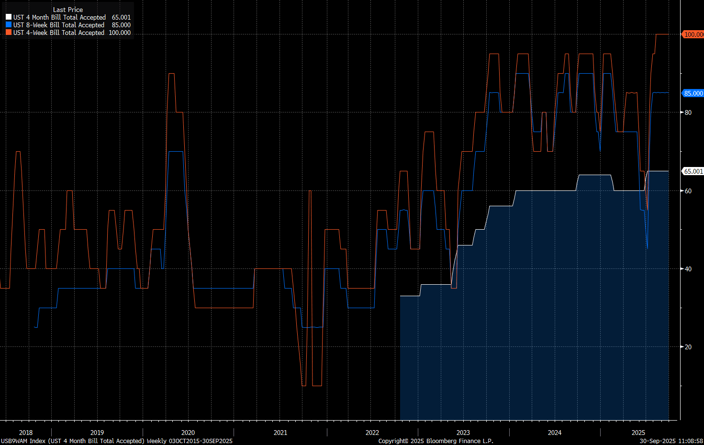The width and height of the screenshot is (704, 445).
Task: Click the USB9WAM Index description in footer
Action: 117,441
